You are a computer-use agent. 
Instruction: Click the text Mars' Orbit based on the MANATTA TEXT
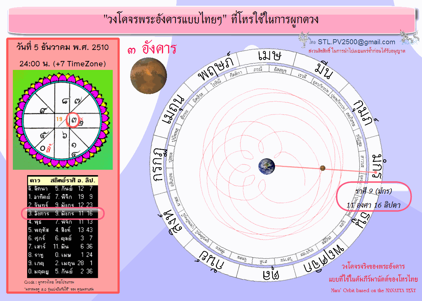click(373, 291)
